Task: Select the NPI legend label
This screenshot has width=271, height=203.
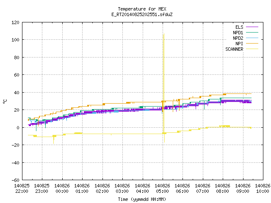Action: (x=239, y=44)
